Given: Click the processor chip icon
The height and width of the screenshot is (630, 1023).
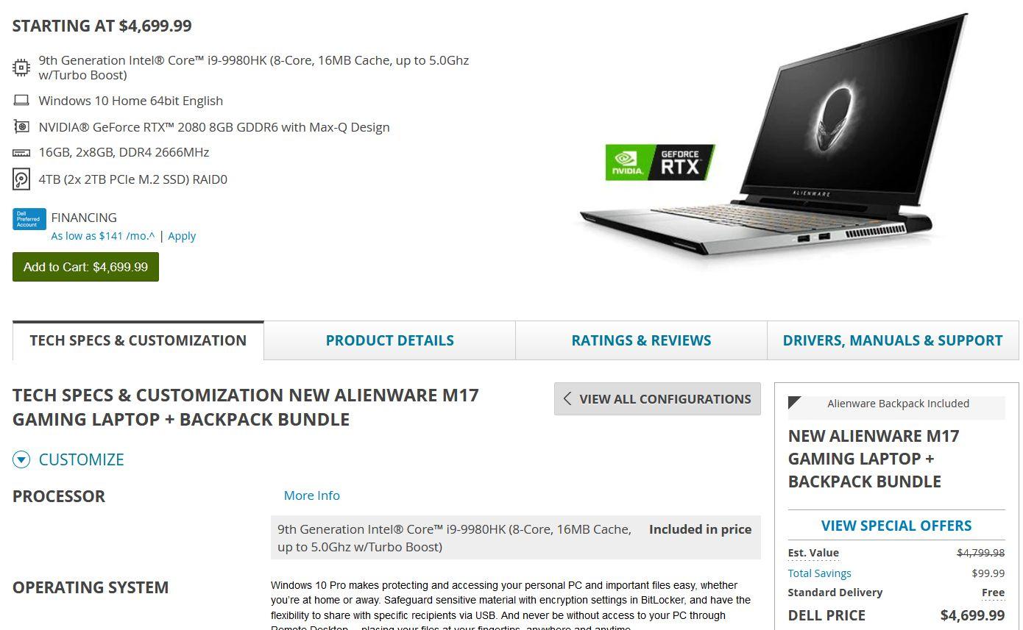Looking at the screenshot, I should 21,68.
